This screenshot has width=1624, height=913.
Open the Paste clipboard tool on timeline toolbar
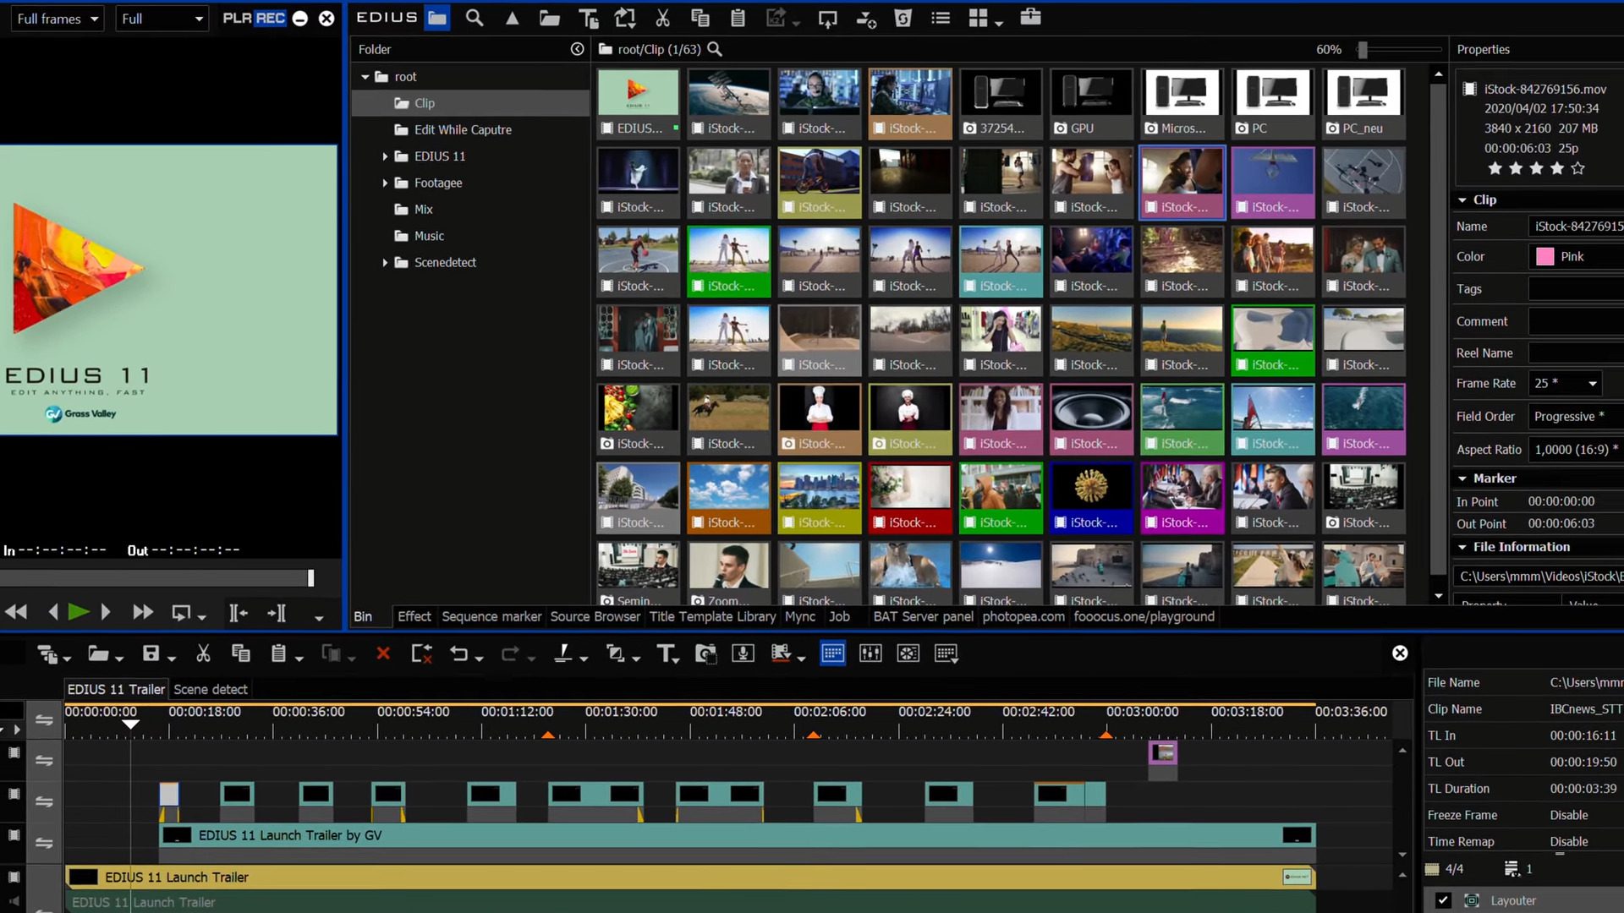279,653
